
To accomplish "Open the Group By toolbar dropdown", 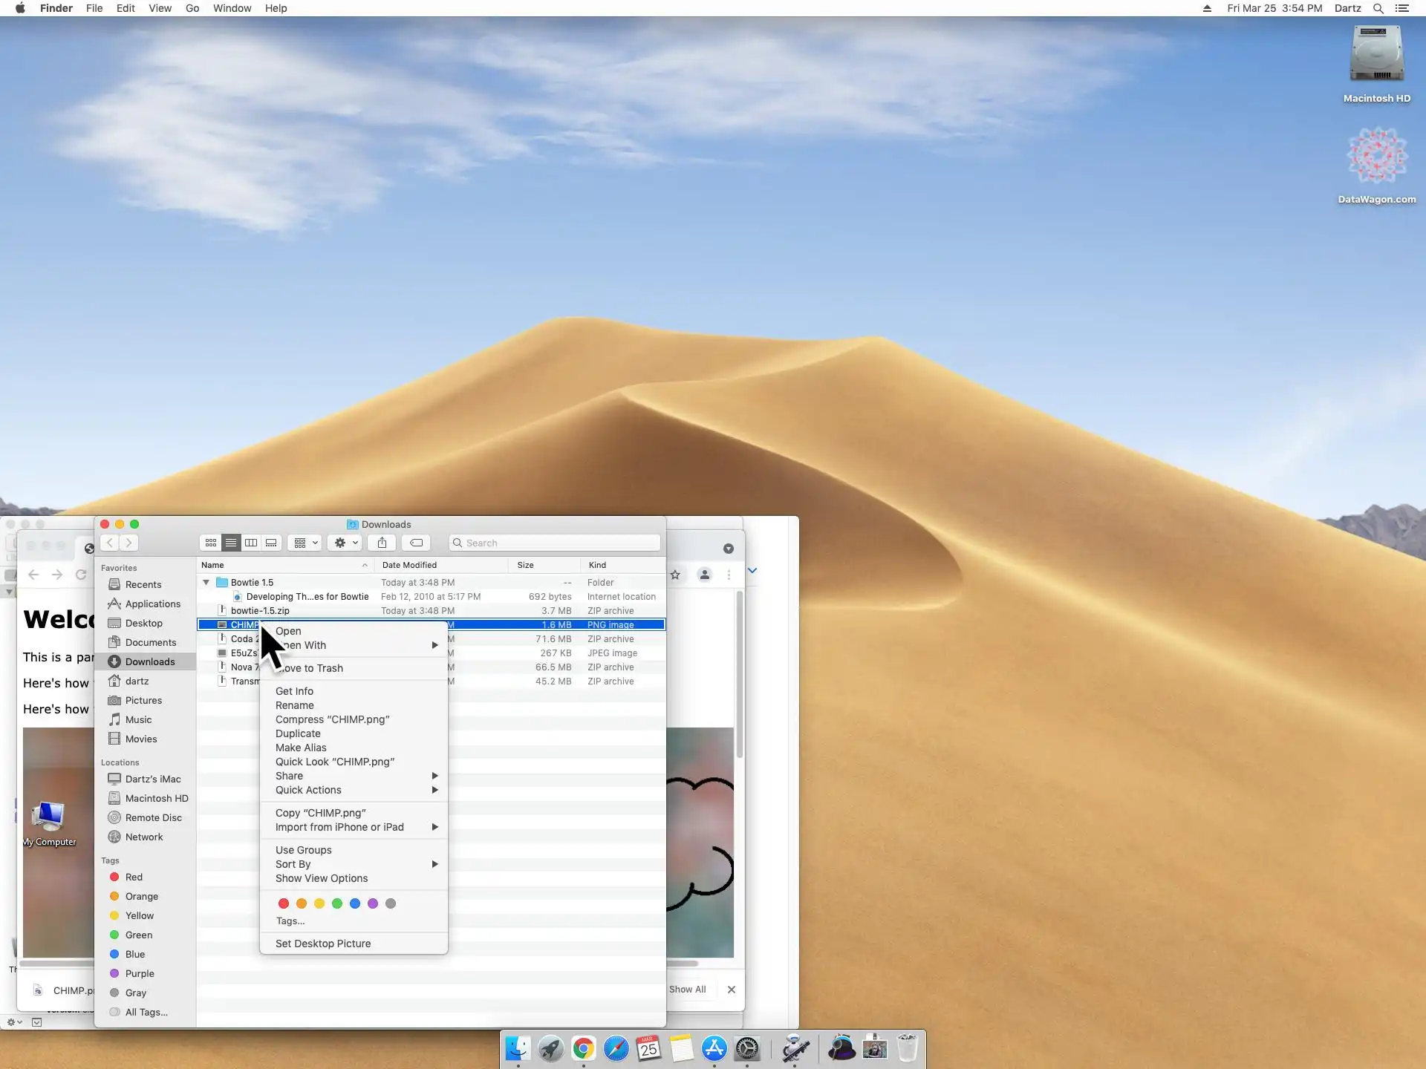I will click(x=305, y=543).
